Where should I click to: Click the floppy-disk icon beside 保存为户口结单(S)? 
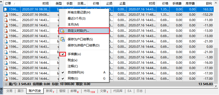click(x=62, y=39)
